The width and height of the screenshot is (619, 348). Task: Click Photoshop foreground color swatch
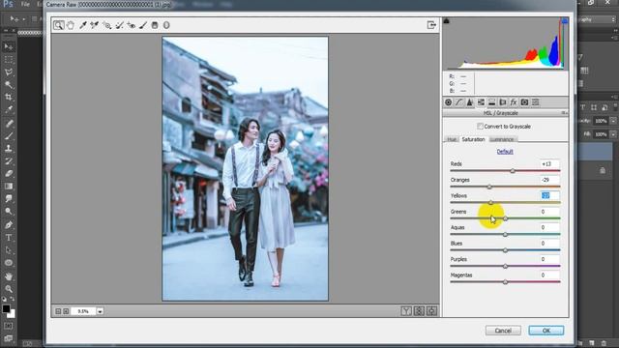click(6, 309)
